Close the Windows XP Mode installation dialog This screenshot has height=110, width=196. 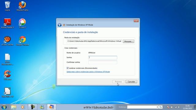[136, 21]
